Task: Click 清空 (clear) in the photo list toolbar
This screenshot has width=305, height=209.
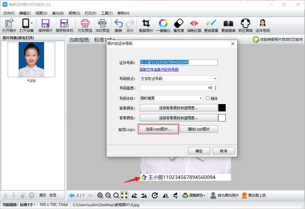Action: click(42, 195)
